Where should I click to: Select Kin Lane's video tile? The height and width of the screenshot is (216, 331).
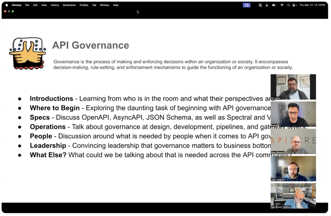(x=293, y=87)
